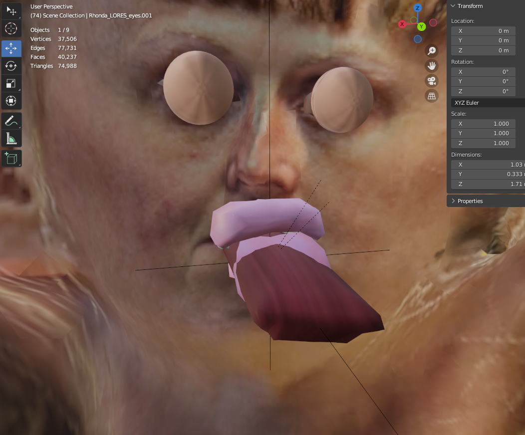The width and height of the screenshot is (525, 435).
Task: Click the Dimensions Z field
Action: 488,184
